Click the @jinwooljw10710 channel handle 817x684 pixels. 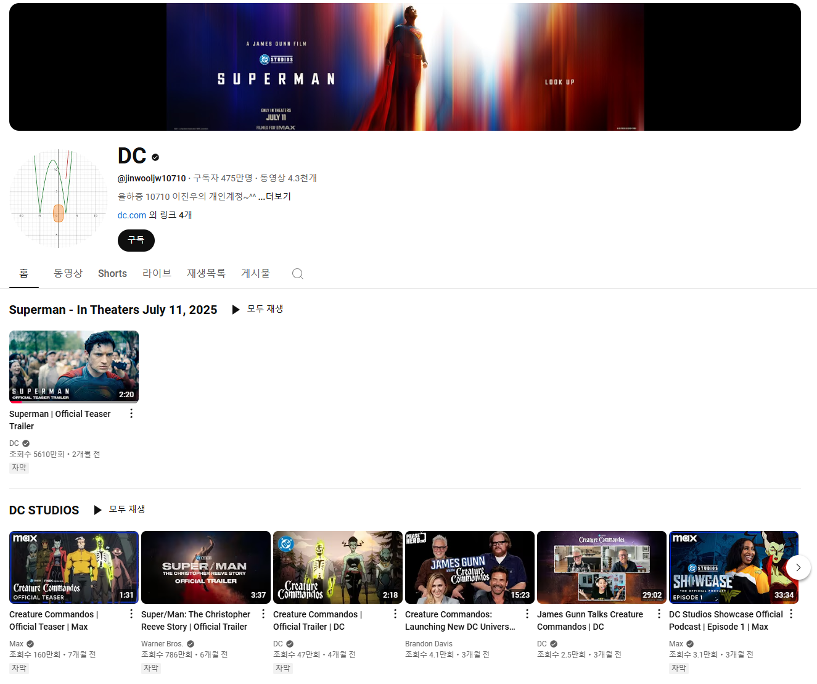click(x=152, y=178)
